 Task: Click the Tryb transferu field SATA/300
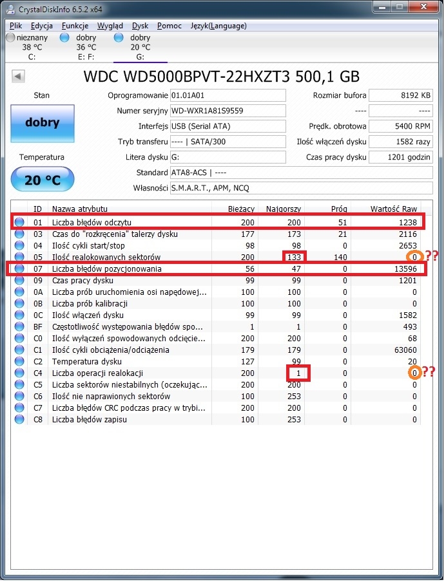[x=228, y=142]
